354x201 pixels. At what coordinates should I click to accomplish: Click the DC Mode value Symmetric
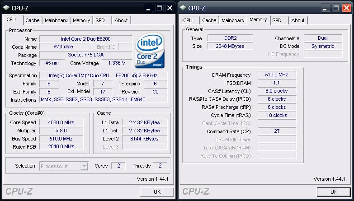[323, 46]
